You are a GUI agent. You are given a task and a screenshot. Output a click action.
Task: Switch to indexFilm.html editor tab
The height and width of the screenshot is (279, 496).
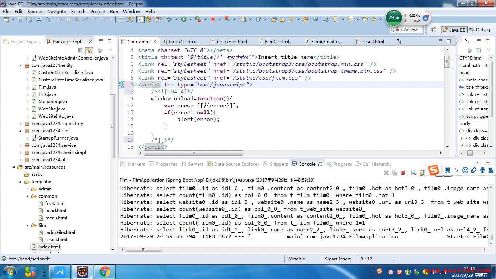(229, 41)
